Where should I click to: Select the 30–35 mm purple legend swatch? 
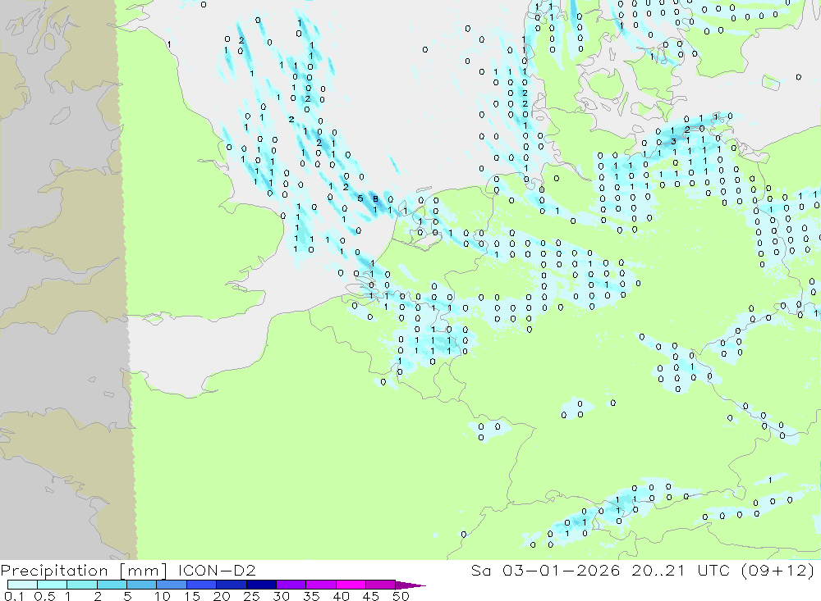coord(291,585)
